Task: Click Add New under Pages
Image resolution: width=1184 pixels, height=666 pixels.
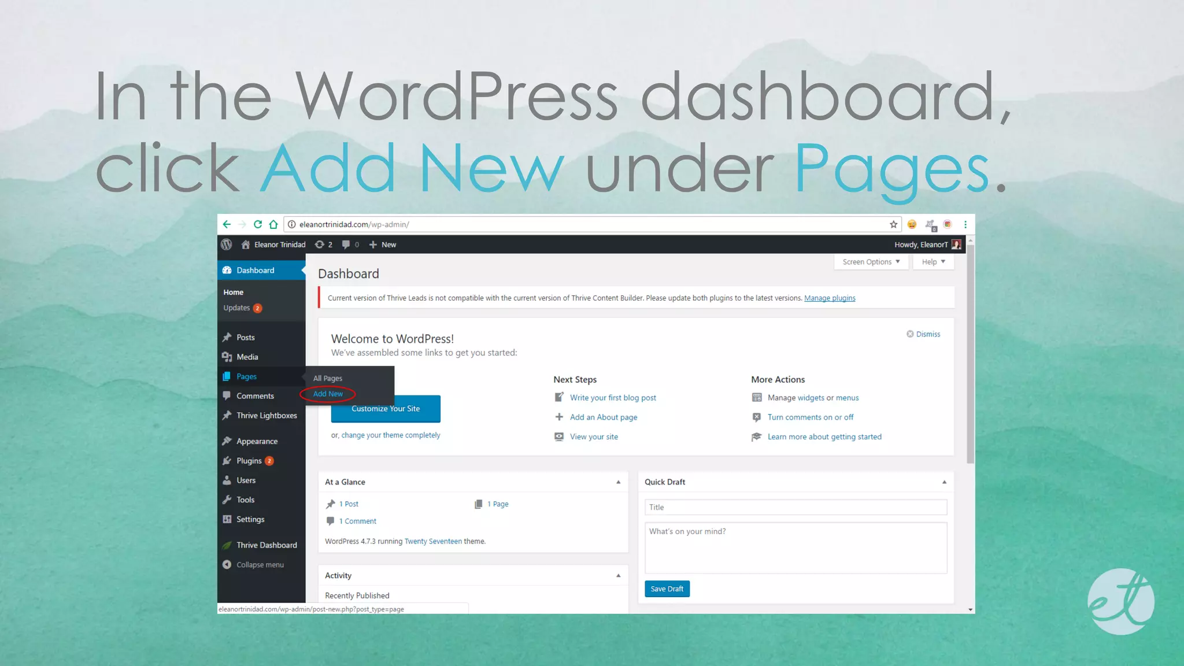Action: tap(328, 394)
